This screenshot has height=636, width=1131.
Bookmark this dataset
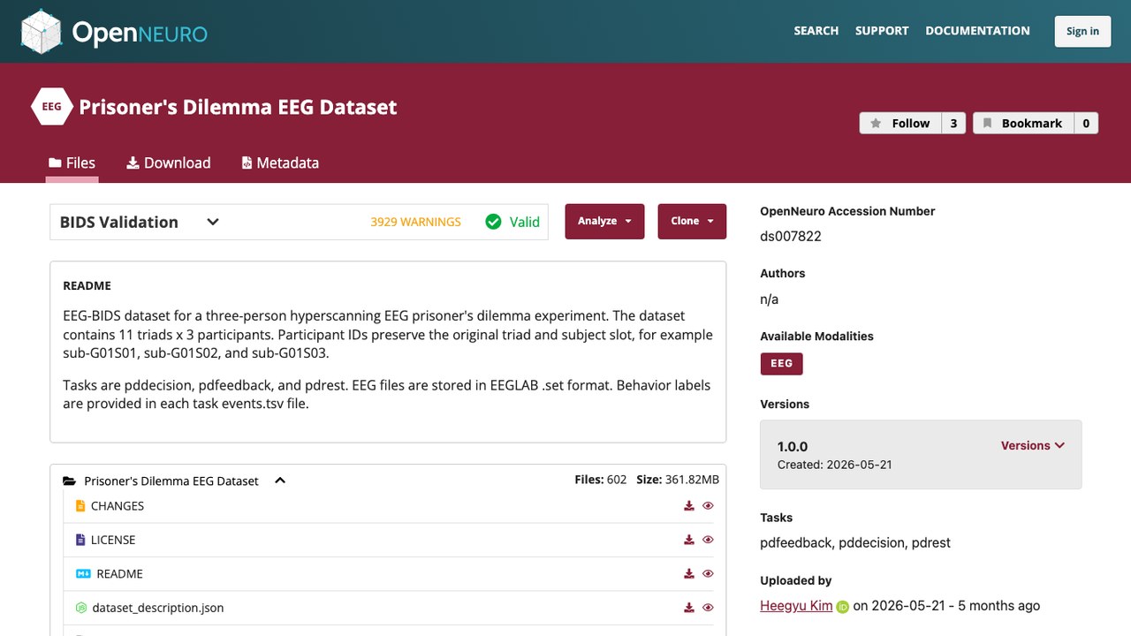[1023, 124]
